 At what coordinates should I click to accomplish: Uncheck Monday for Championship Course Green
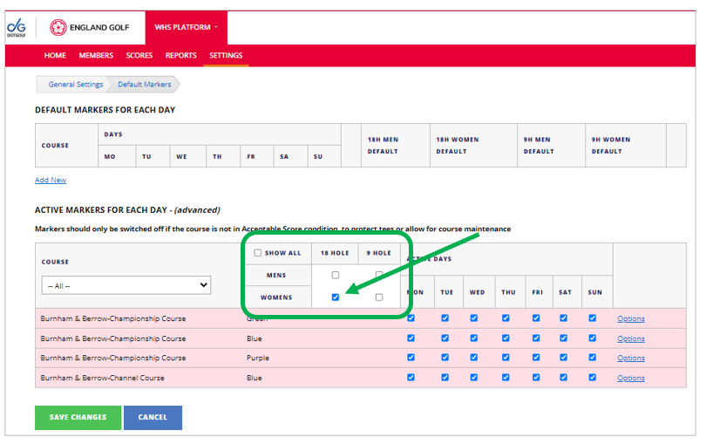coord(411,318)
